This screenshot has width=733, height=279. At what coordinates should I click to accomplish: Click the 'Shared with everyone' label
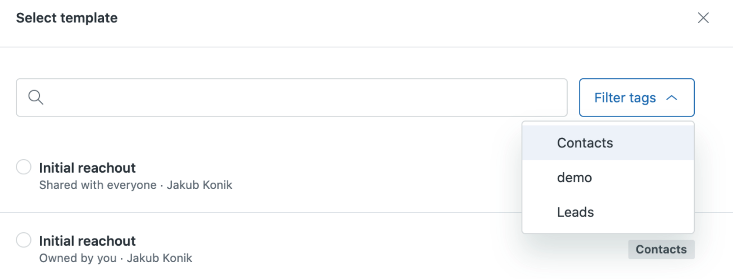(98, 185)
